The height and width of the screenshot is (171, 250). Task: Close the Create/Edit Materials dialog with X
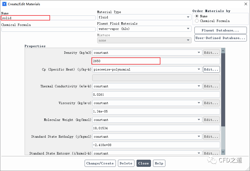[246, 4]
